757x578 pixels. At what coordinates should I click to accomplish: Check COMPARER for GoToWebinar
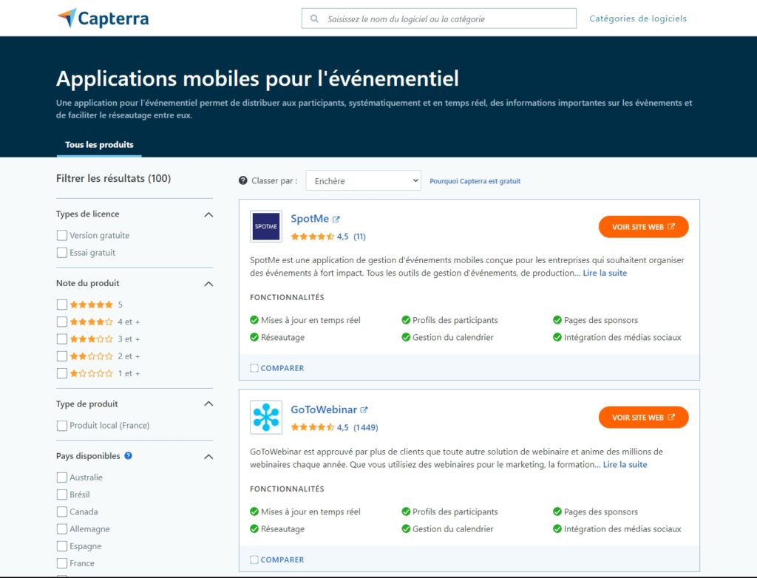tap(254, 560)
